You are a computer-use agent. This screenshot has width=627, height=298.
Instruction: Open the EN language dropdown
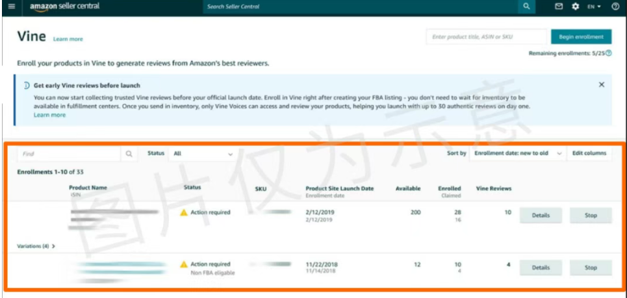point(594,6)
